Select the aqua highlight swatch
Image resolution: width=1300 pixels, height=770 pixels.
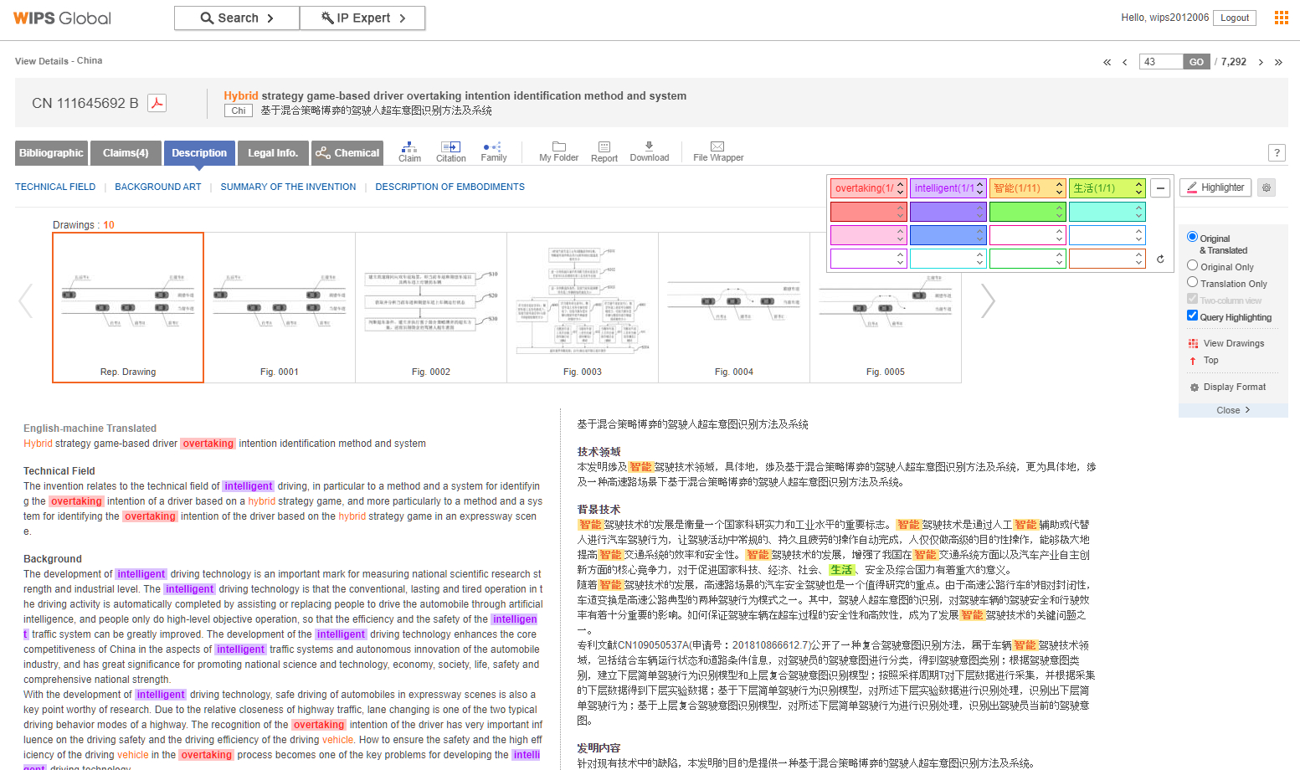(x=1107, y=212)
